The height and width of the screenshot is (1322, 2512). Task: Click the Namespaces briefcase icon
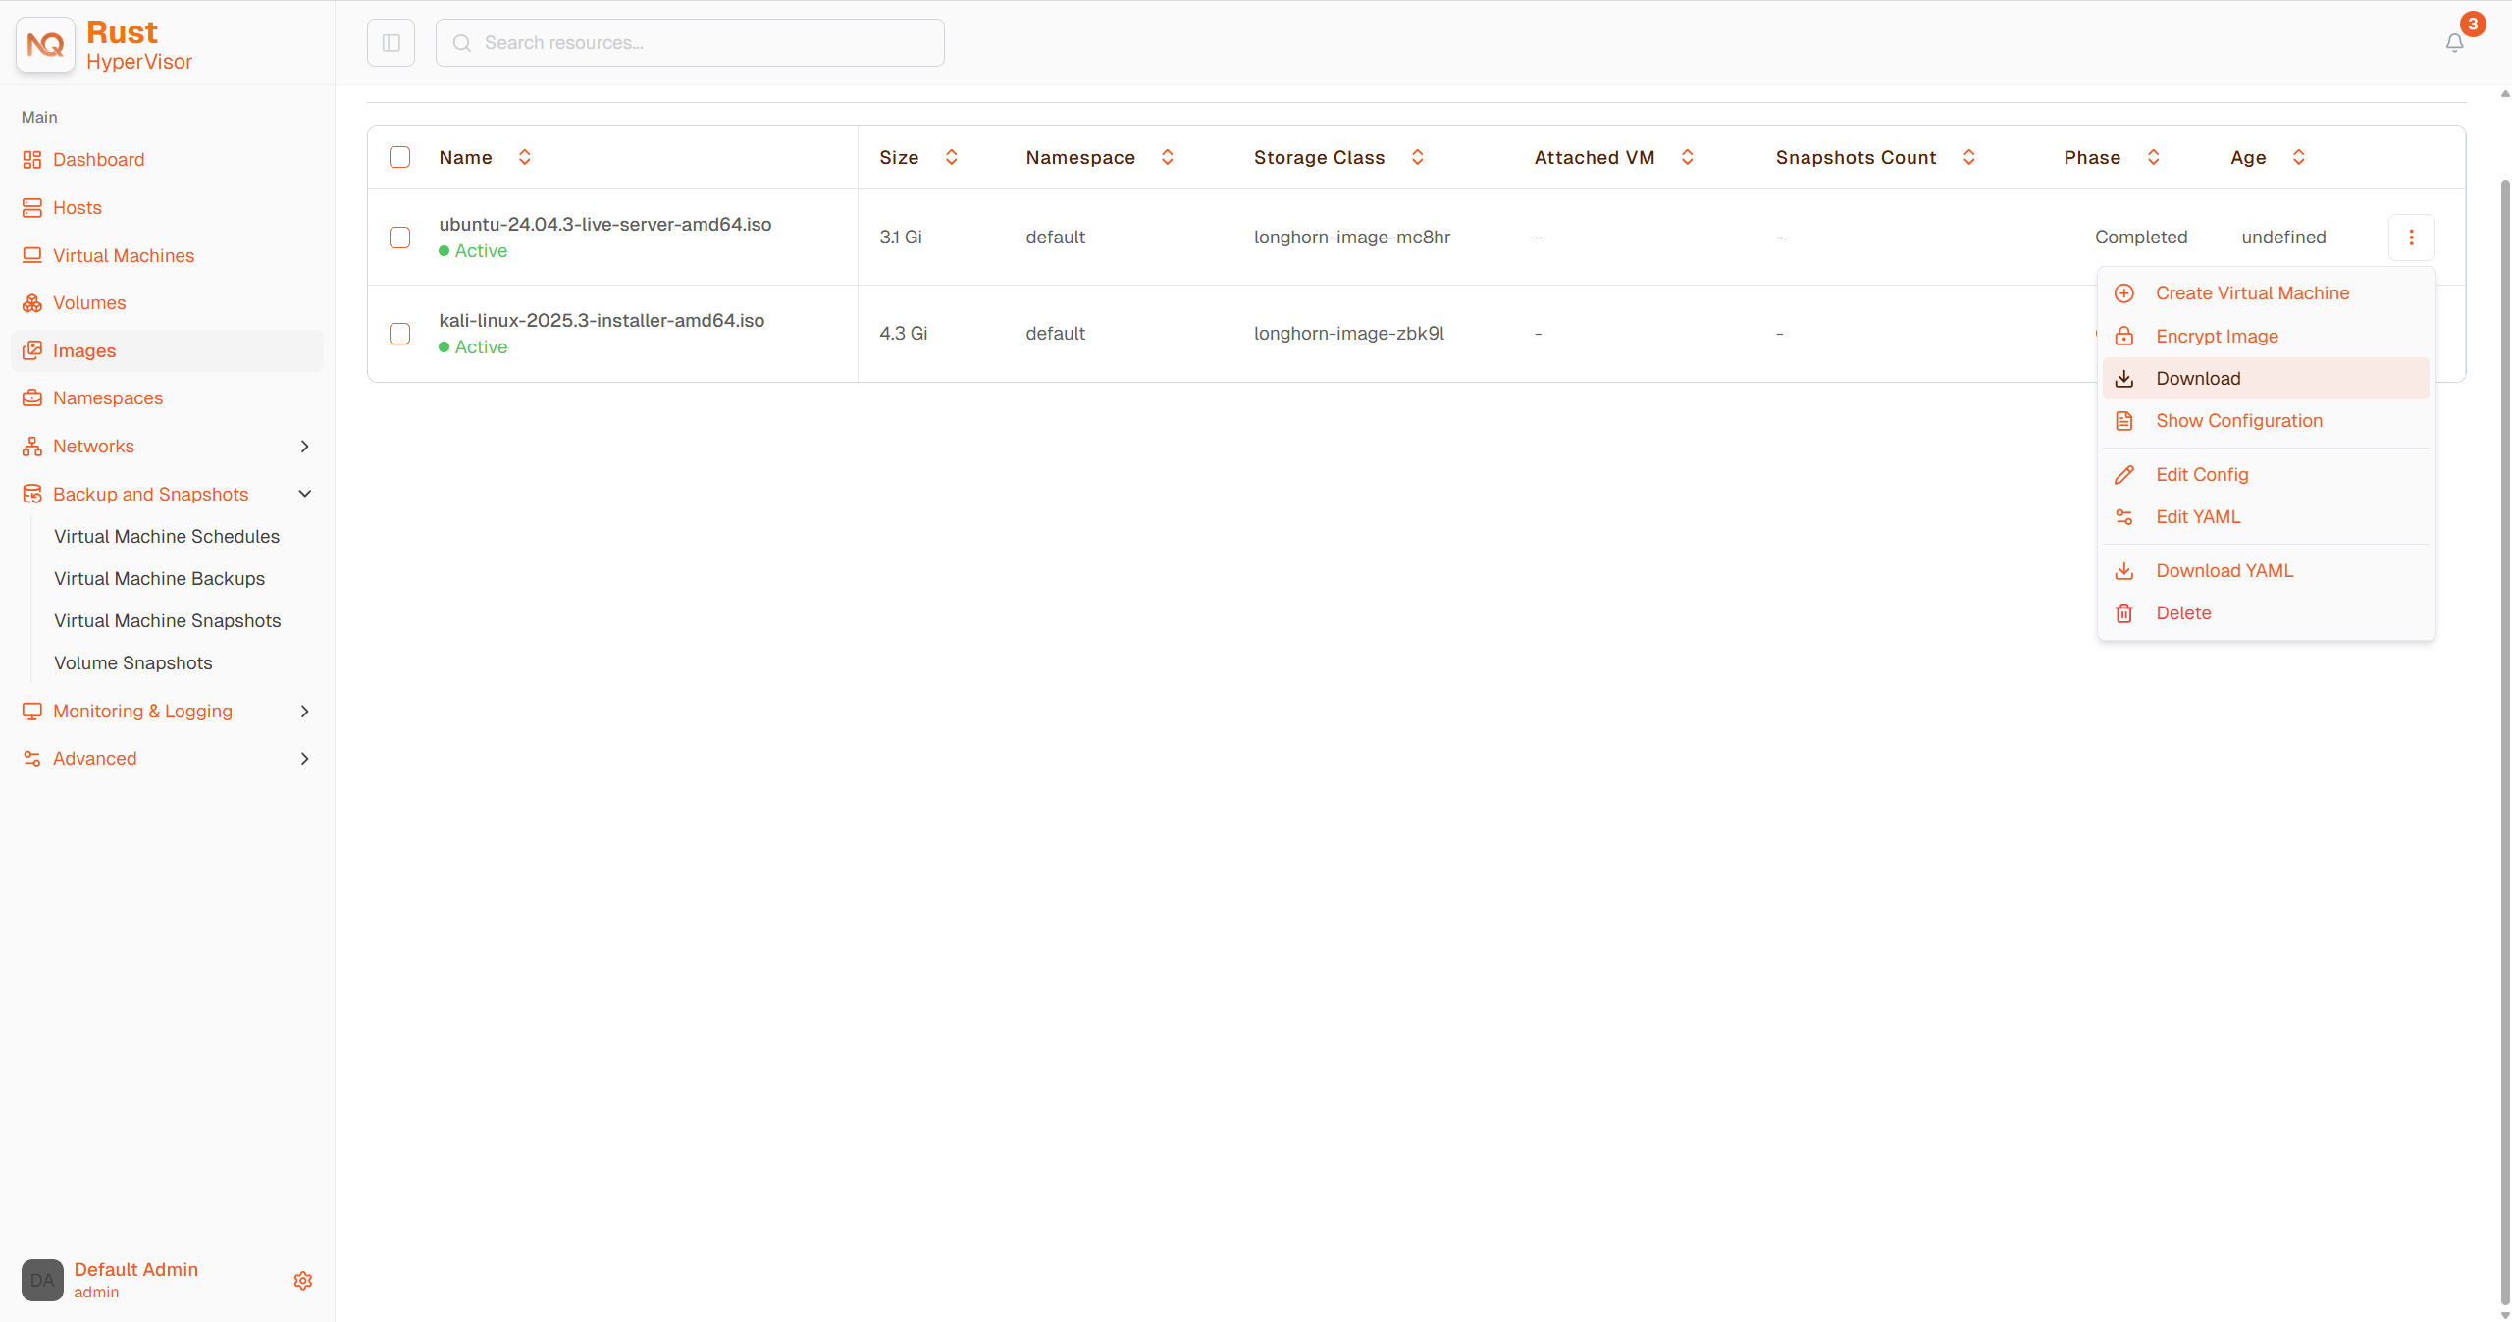32,398
